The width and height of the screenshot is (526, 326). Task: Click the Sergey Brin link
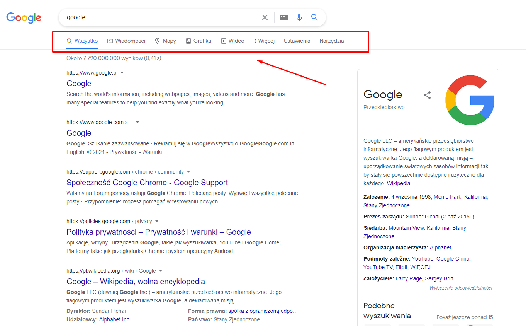(439, 278)
